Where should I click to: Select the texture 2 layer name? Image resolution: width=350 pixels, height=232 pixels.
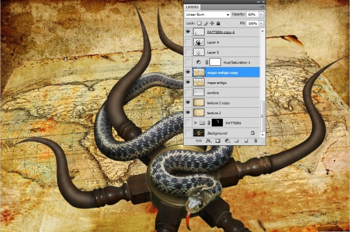(x=213, y=113)
